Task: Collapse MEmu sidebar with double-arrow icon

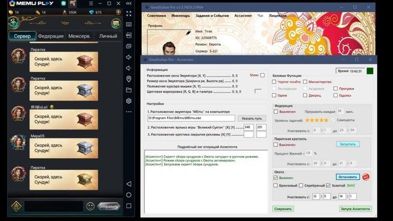Action: coord(129,4)
